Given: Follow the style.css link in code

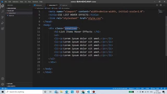Looking at the screenshot, I should (x=94, y=18).
